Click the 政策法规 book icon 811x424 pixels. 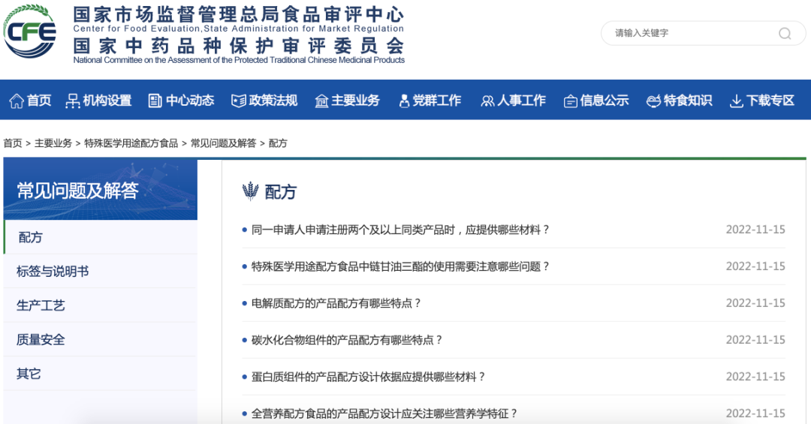coord(239,101)
